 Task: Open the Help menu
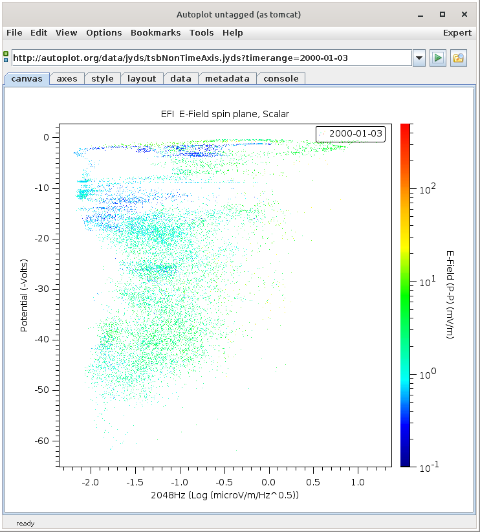coord(232,32)
